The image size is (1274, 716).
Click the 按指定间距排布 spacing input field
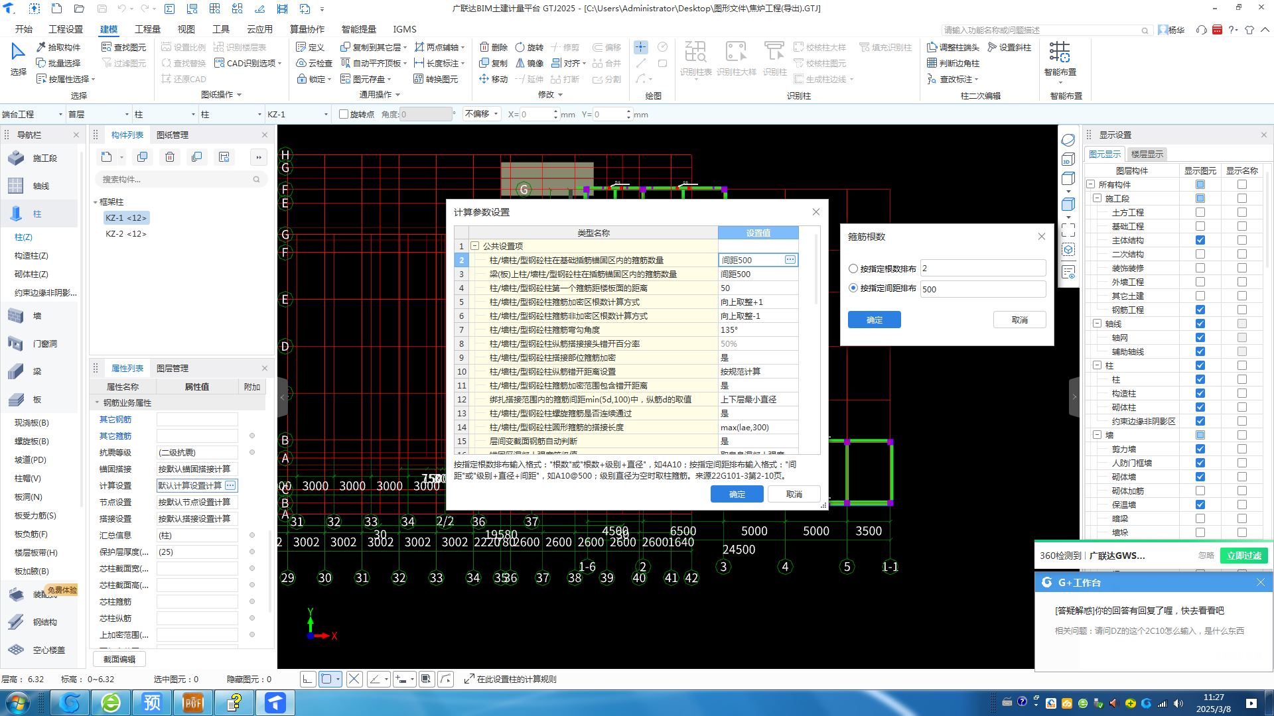pyautogui.click(x=982, y=289)
